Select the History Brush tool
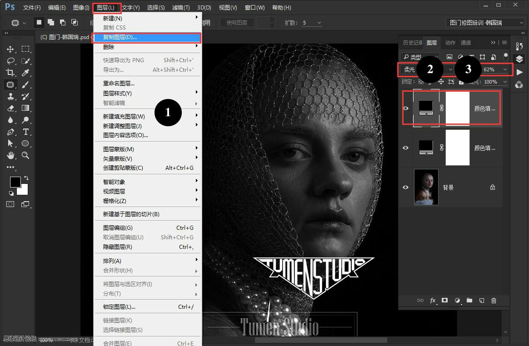This screenshot has width=529, height=346. 25,96
